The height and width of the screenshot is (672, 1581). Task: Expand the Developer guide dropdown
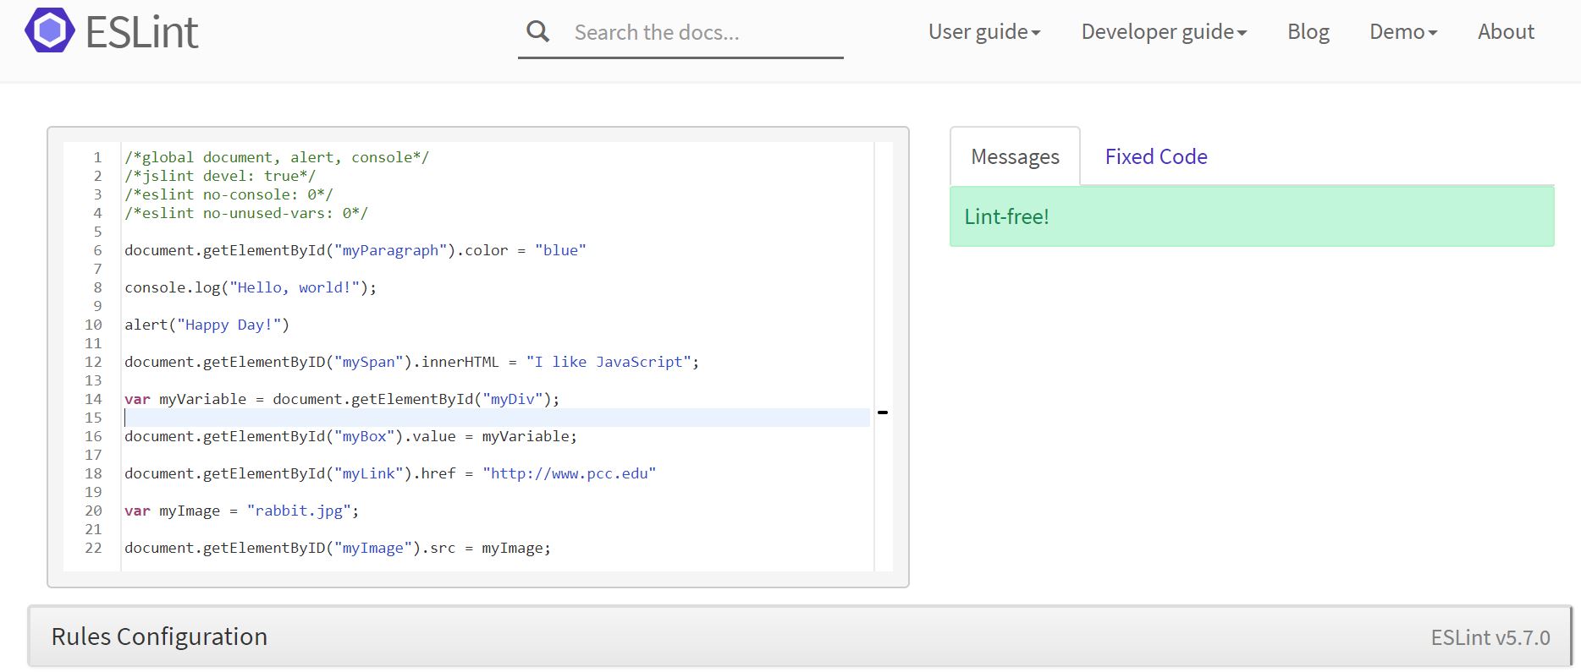pos(1164,32)
